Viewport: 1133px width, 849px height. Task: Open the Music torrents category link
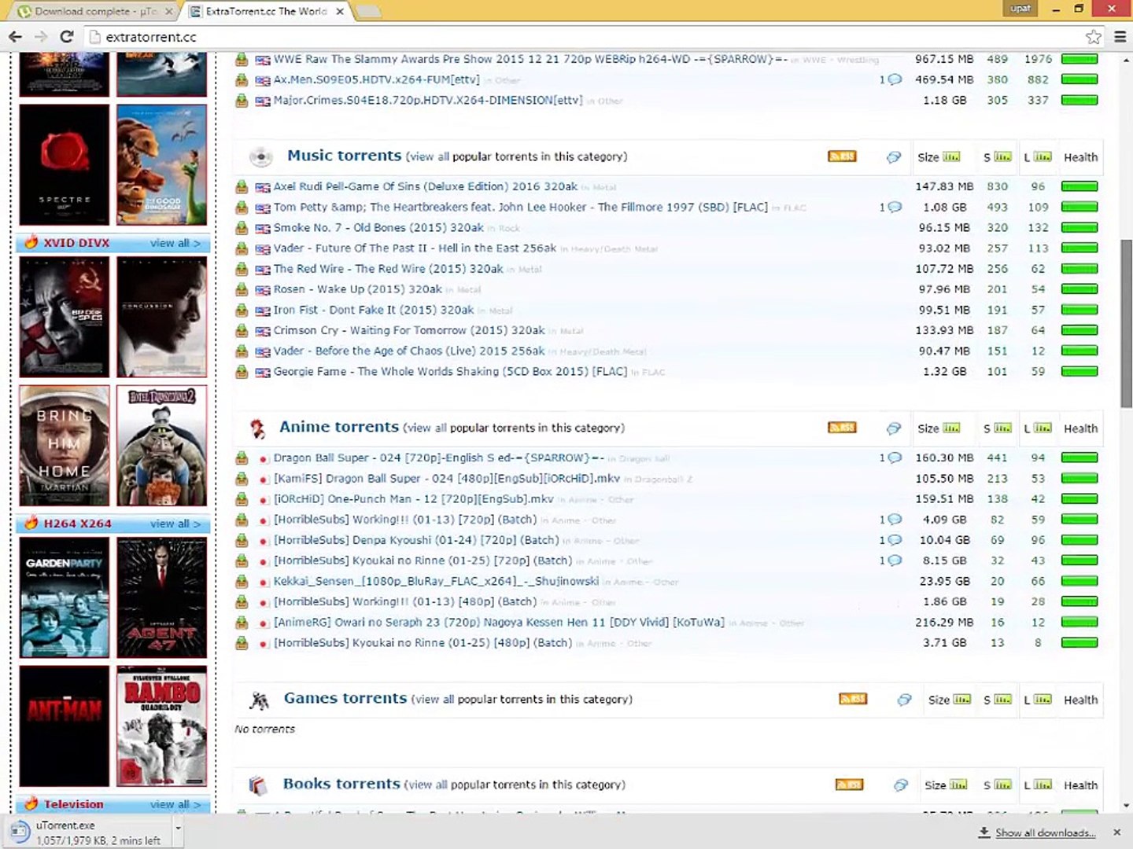(345, 156)
